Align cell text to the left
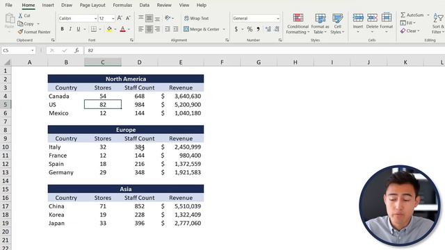 (140, 29)
